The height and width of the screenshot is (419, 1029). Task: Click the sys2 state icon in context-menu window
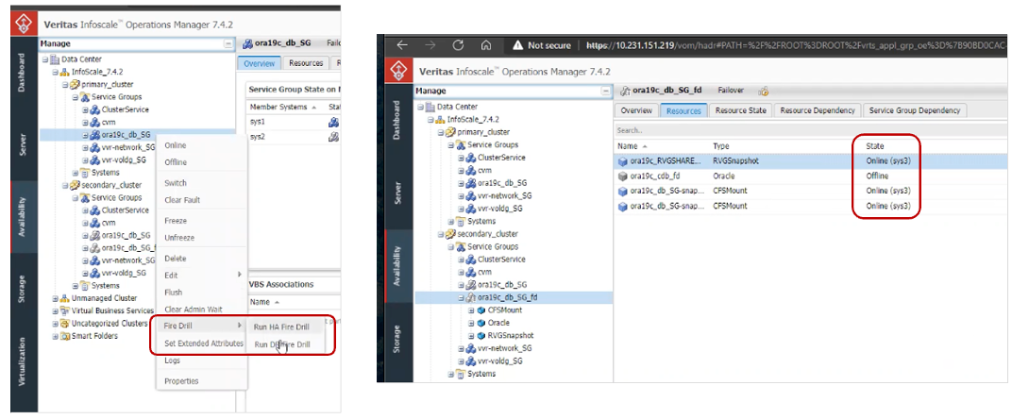[x=333, y=137]
